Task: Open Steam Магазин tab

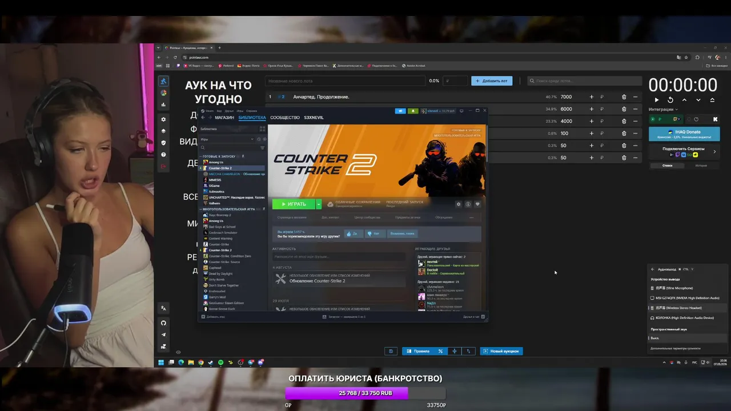Action: 224,118
